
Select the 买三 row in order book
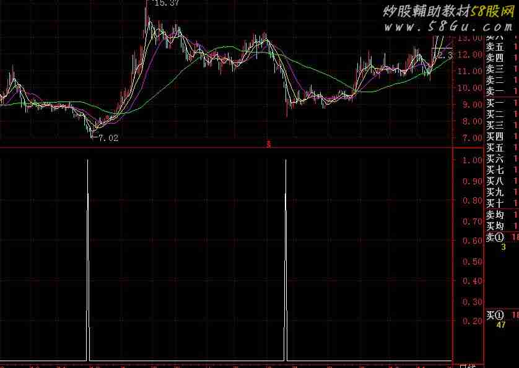click(x=502, y=126)
